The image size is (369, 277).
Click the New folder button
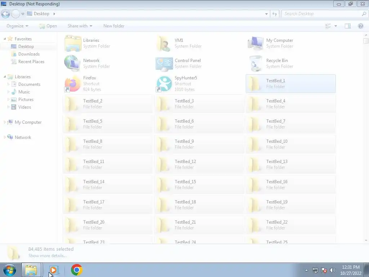click(114, 26)
